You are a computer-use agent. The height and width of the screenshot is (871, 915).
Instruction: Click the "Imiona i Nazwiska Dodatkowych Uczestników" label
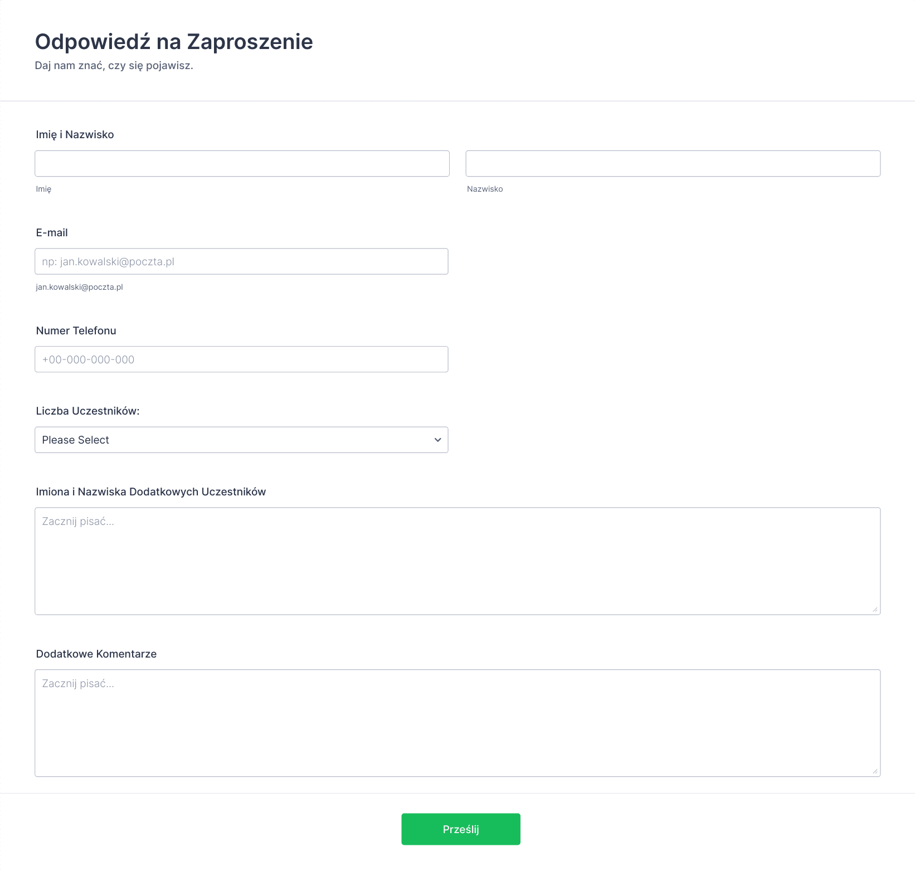(x=150, y=492)
